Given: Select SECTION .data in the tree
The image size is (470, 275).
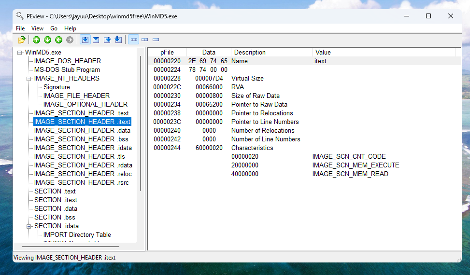Looking at the screenshot, I should click(x=56, y=208).
